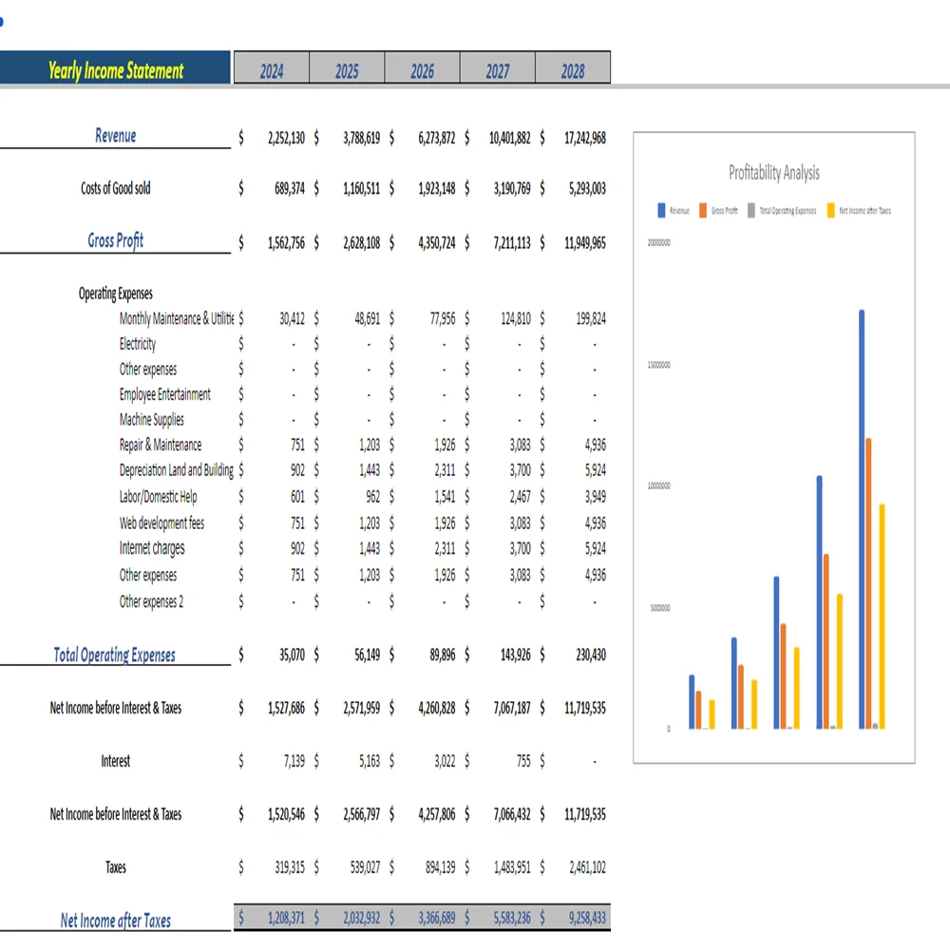The width and height of the screenshot is (950, 950).
Task: Click the Gross Profit row label
Action: pyautogui.click(x=115, y=240)
